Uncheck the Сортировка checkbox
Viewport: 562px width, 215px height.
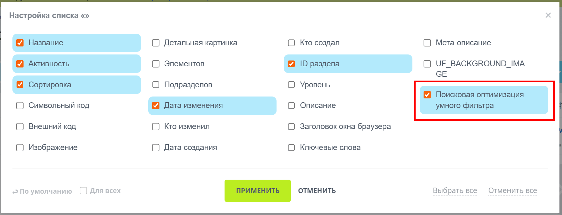coord(20,85)
